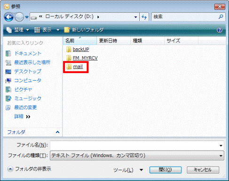Click the greyed forward navigation button

19,17
